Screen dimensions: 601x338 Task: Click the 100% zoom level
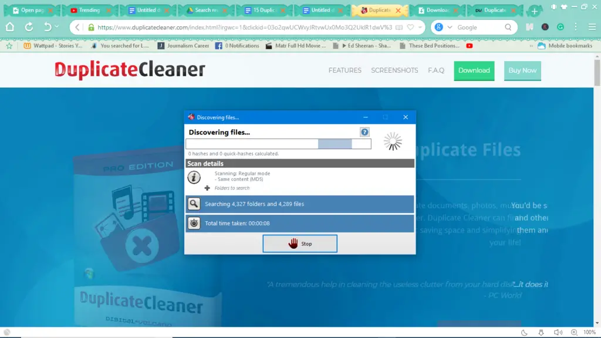589,332
